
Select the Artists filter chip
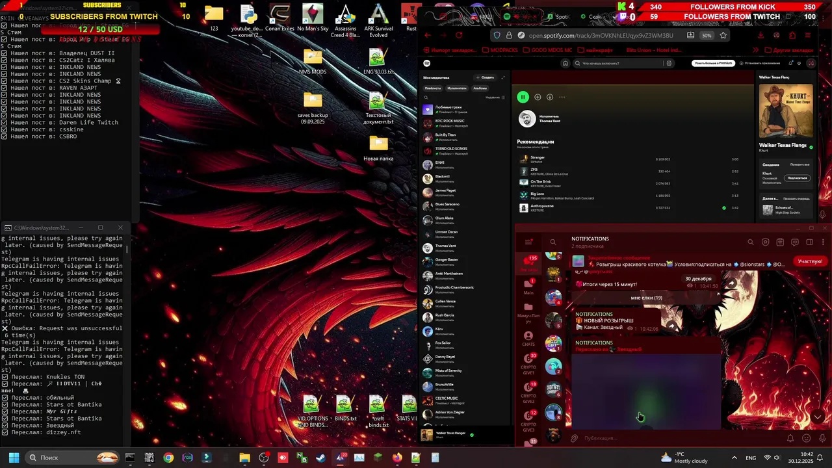[x=457, y=88]
